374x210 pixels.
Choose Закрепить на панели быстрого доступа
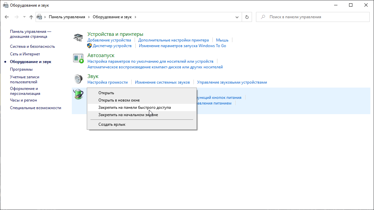click(x=135, y=107)
